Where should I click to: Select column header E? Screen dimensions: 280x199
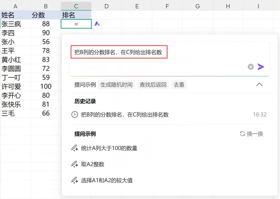pos(137,6)
